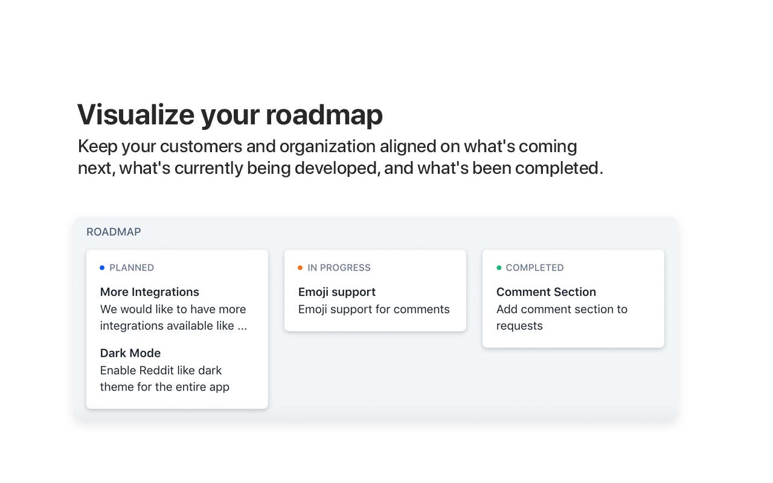This screenshot has height=483, width=773.
Task: Open the More Integrations roadmap item
Action: pos(150,292)
